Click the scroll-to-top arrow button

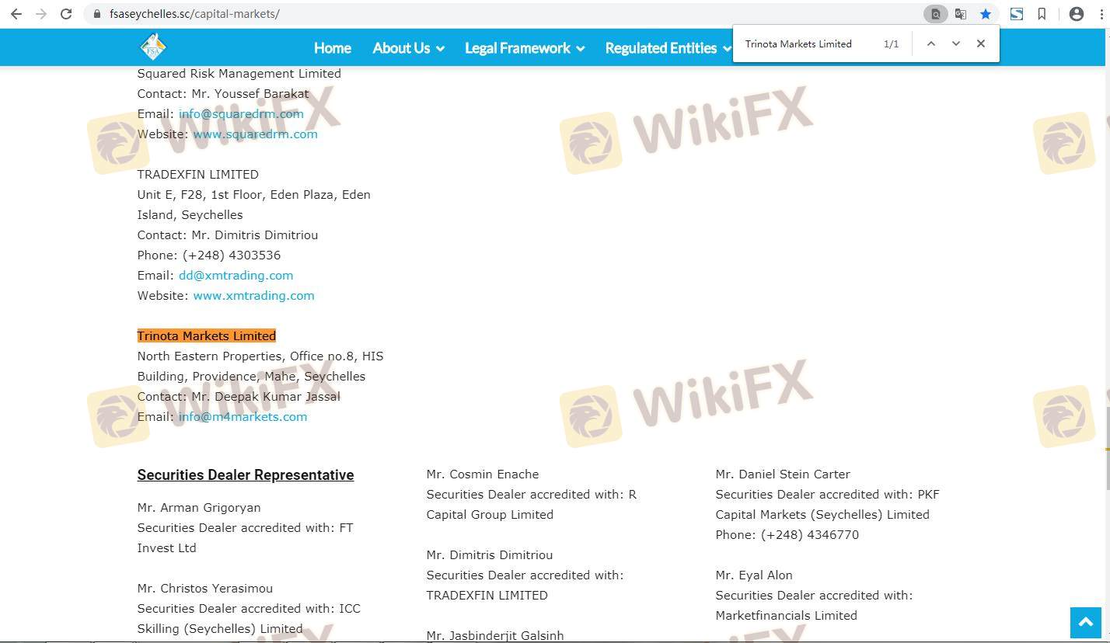point(1086,622)
